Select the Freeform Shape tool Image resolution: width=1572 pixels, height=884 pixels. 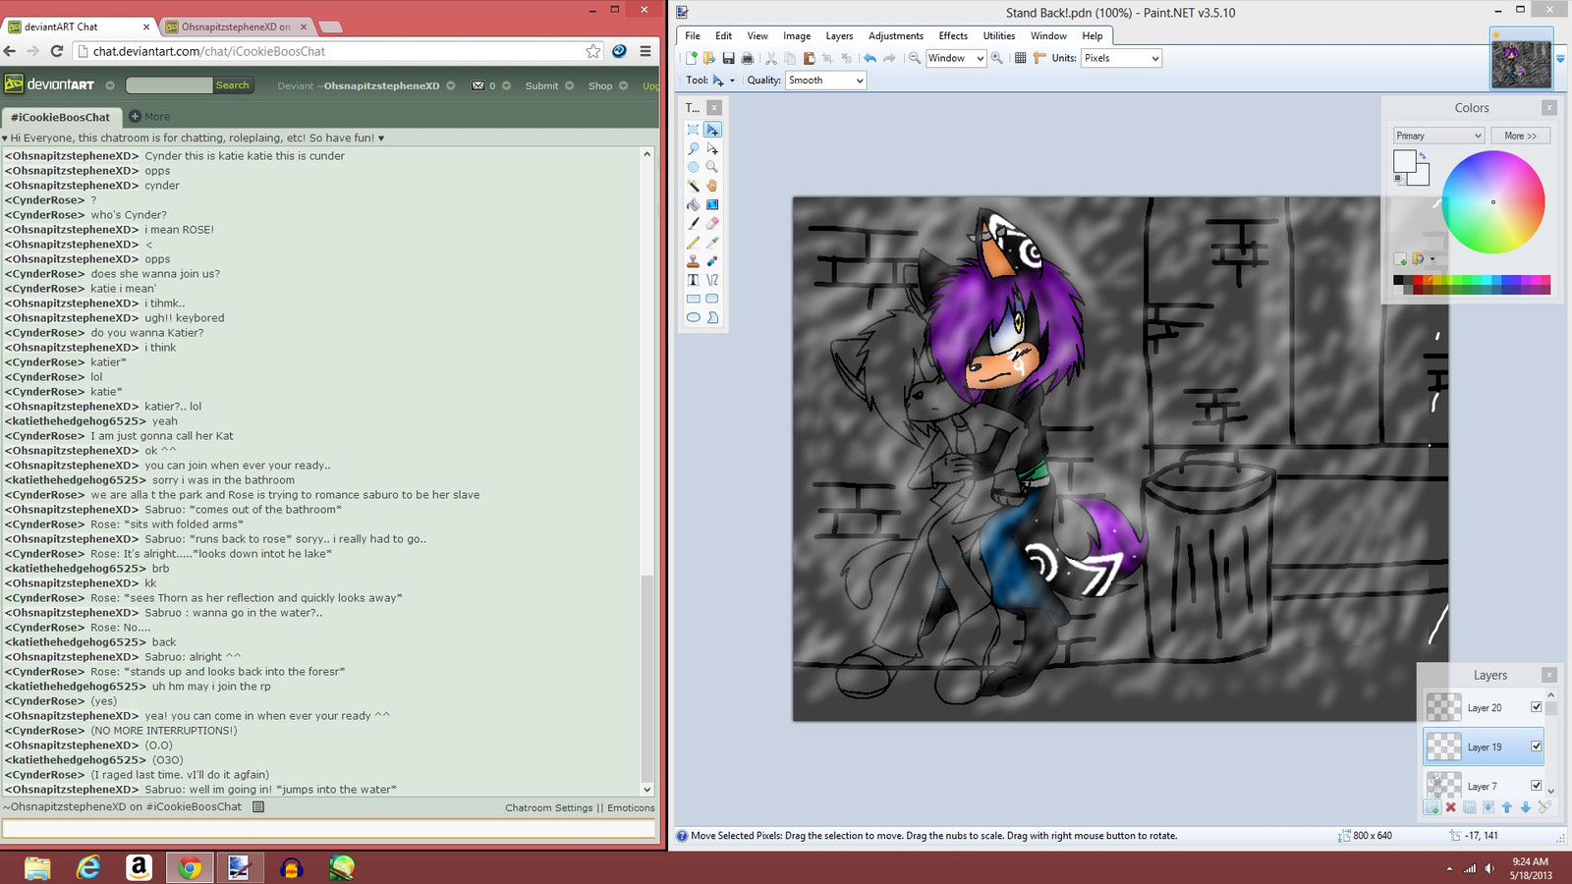(712, 317)
